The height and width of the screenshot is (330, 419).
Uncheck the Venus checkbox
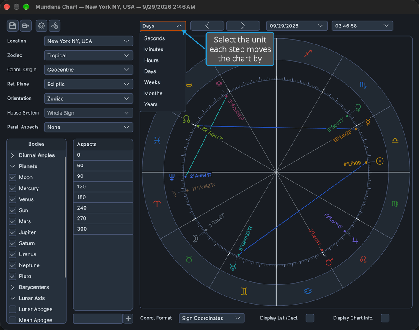pyautogui.click(x=13, y=199)
